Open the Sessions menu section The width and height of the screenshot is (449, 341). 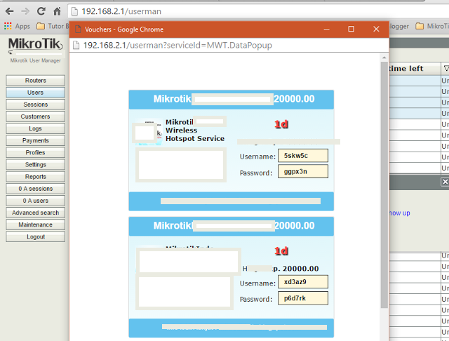click(35, 105)
